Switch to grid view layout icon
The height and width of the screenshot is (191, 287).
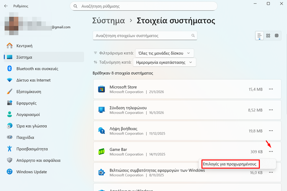(268, 36)
